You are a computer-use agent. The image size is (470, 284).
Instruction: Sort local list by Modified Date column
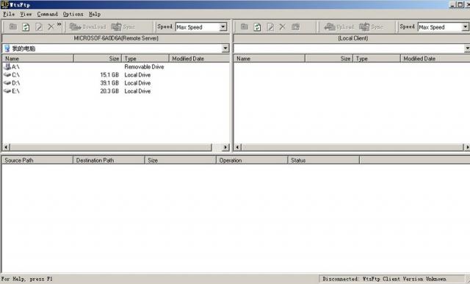pos(435,59)
